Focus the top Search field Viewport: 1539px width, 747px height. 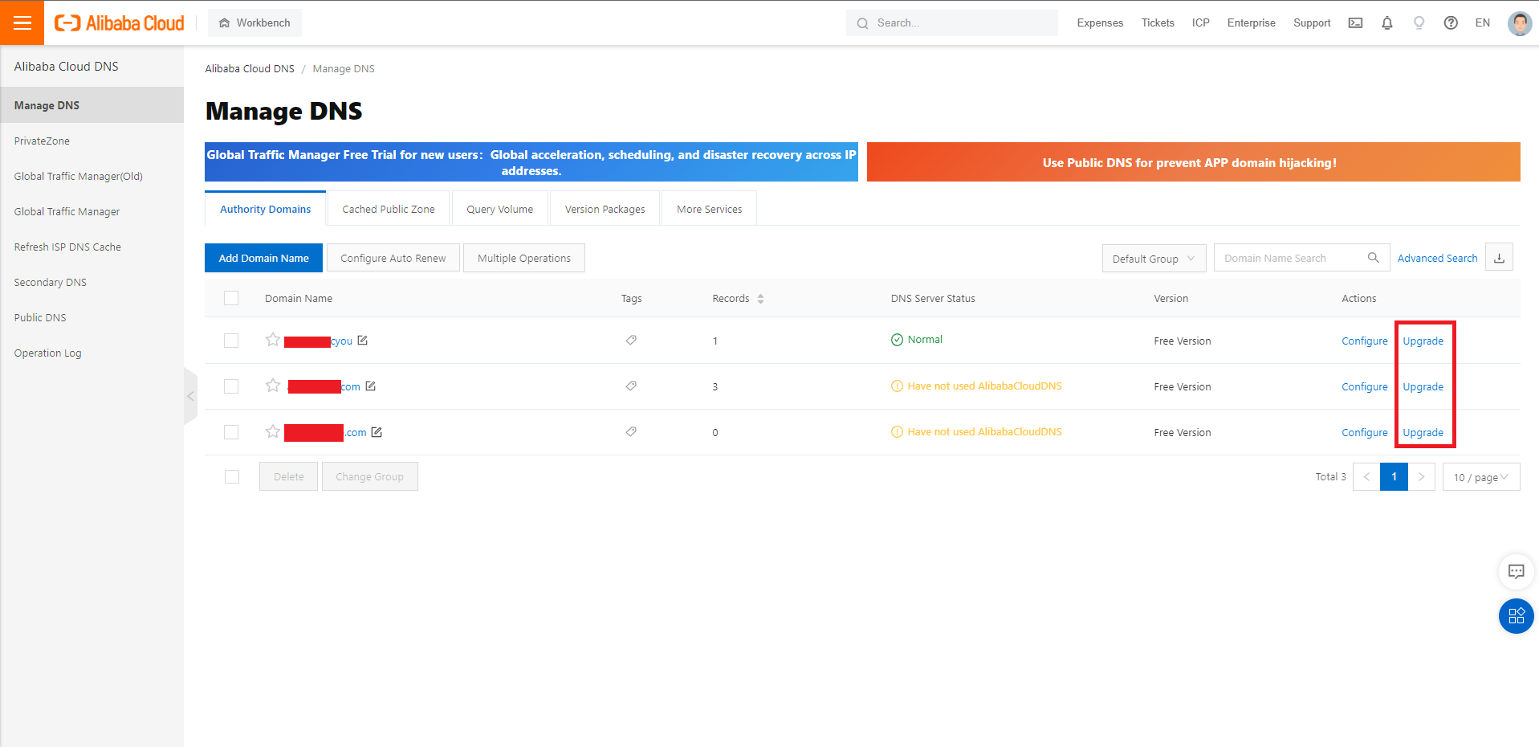pyautogui.click(x=951, y=22)
